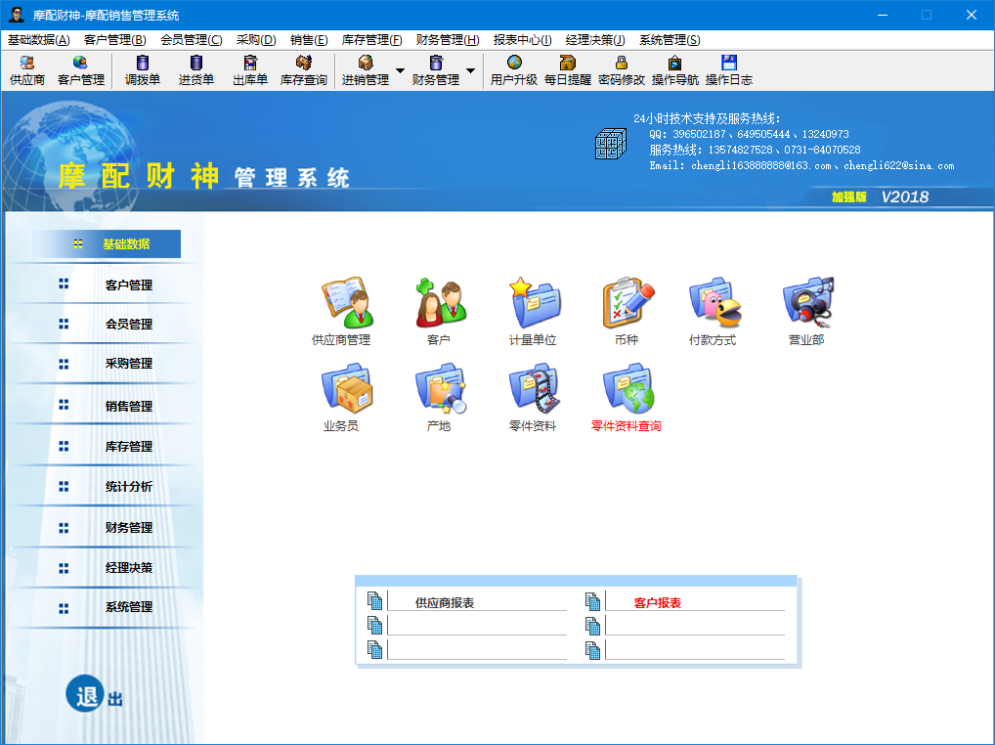Expand the 进销管理 dropdown arrow
This screenshot has height=745, width=995.
click(401, 70)
